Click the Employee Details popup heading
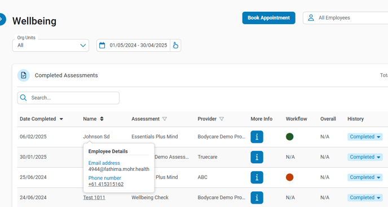This screenshot has height=207, width=388. coord(108,151)
